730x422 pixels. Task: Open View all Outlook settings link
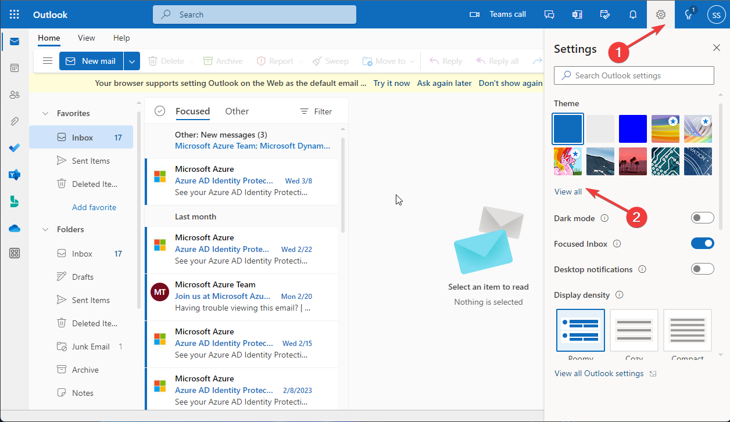[599, 373]
